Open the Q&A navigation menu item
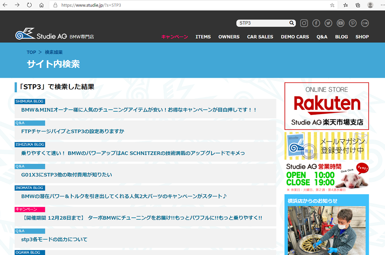385x255 pixels. (x=322, y=37)
